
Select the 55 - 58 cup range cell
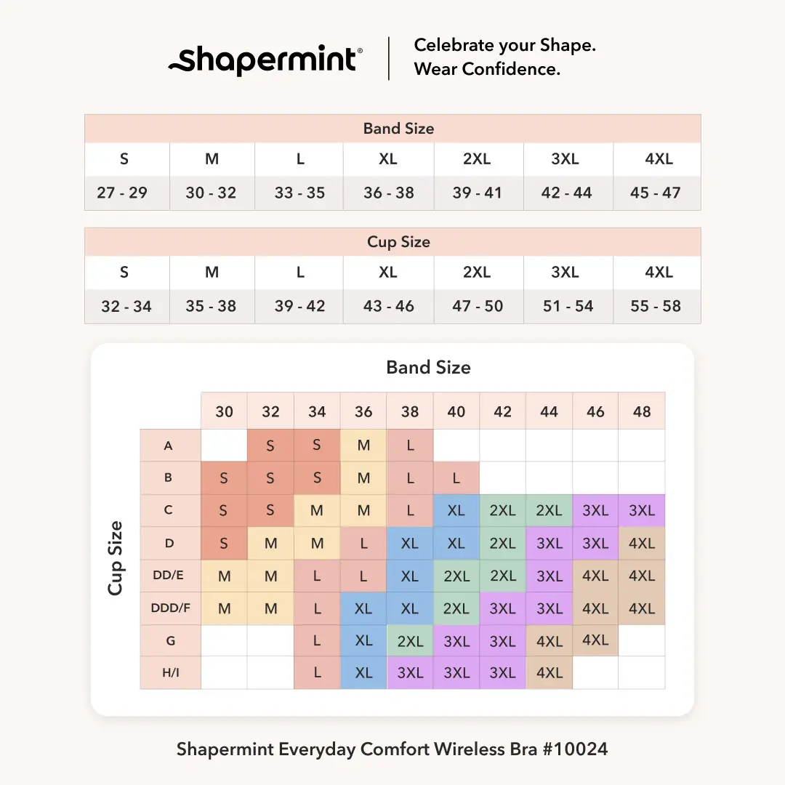click(656, 307)
